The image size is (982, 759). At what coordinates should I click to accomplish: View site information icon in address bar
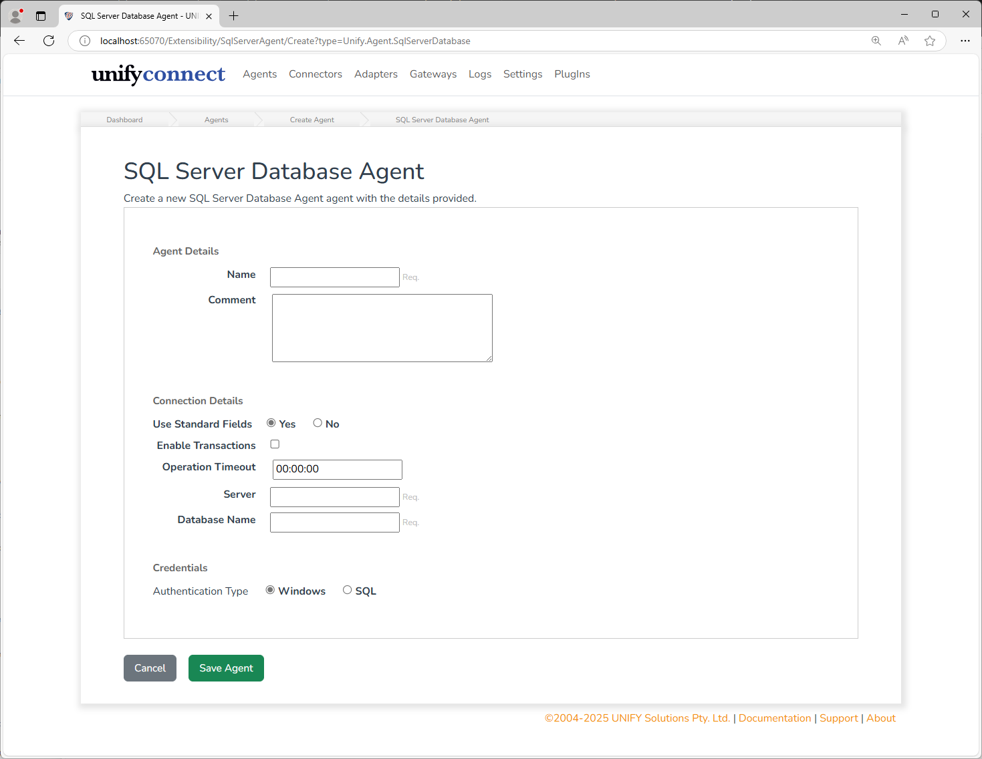click(x=85, y=41)
